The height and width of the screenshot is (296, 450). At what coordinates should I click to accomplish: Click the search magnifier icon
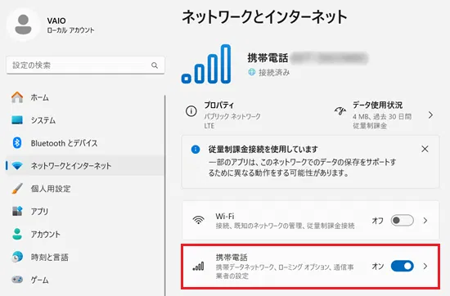pos(155,65)
